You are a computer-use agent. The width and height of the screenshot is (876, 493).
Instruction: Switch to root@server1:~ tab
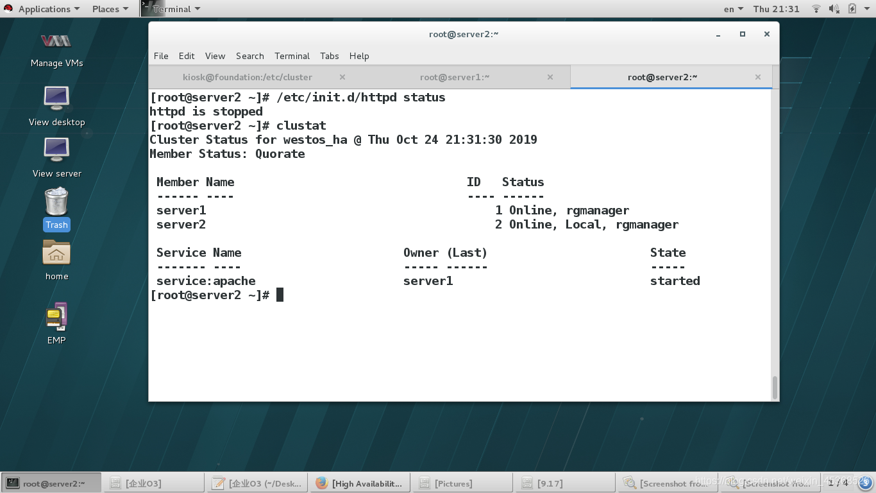[x=455, y=77]
